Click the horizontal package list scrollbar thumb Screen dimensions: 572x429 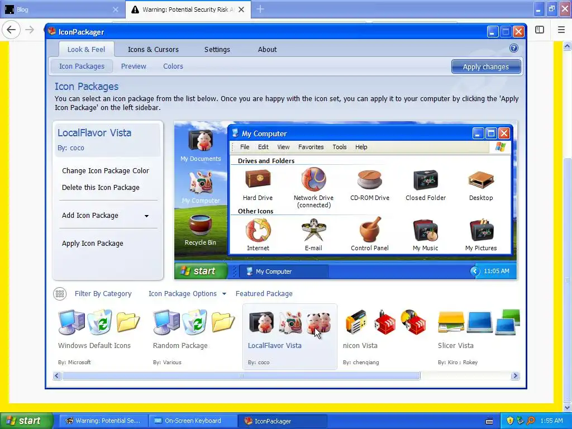241,376
